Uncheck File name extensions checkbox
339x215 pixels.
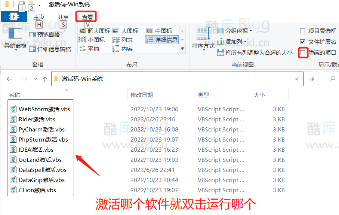coord(303,42)
